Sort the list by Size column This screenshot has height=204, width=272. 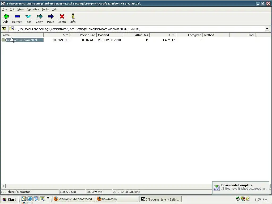[x=57, y=35]
